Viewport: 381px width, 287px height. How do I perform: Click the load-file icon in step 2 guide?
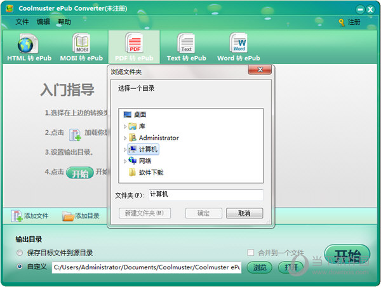[75, 135]
